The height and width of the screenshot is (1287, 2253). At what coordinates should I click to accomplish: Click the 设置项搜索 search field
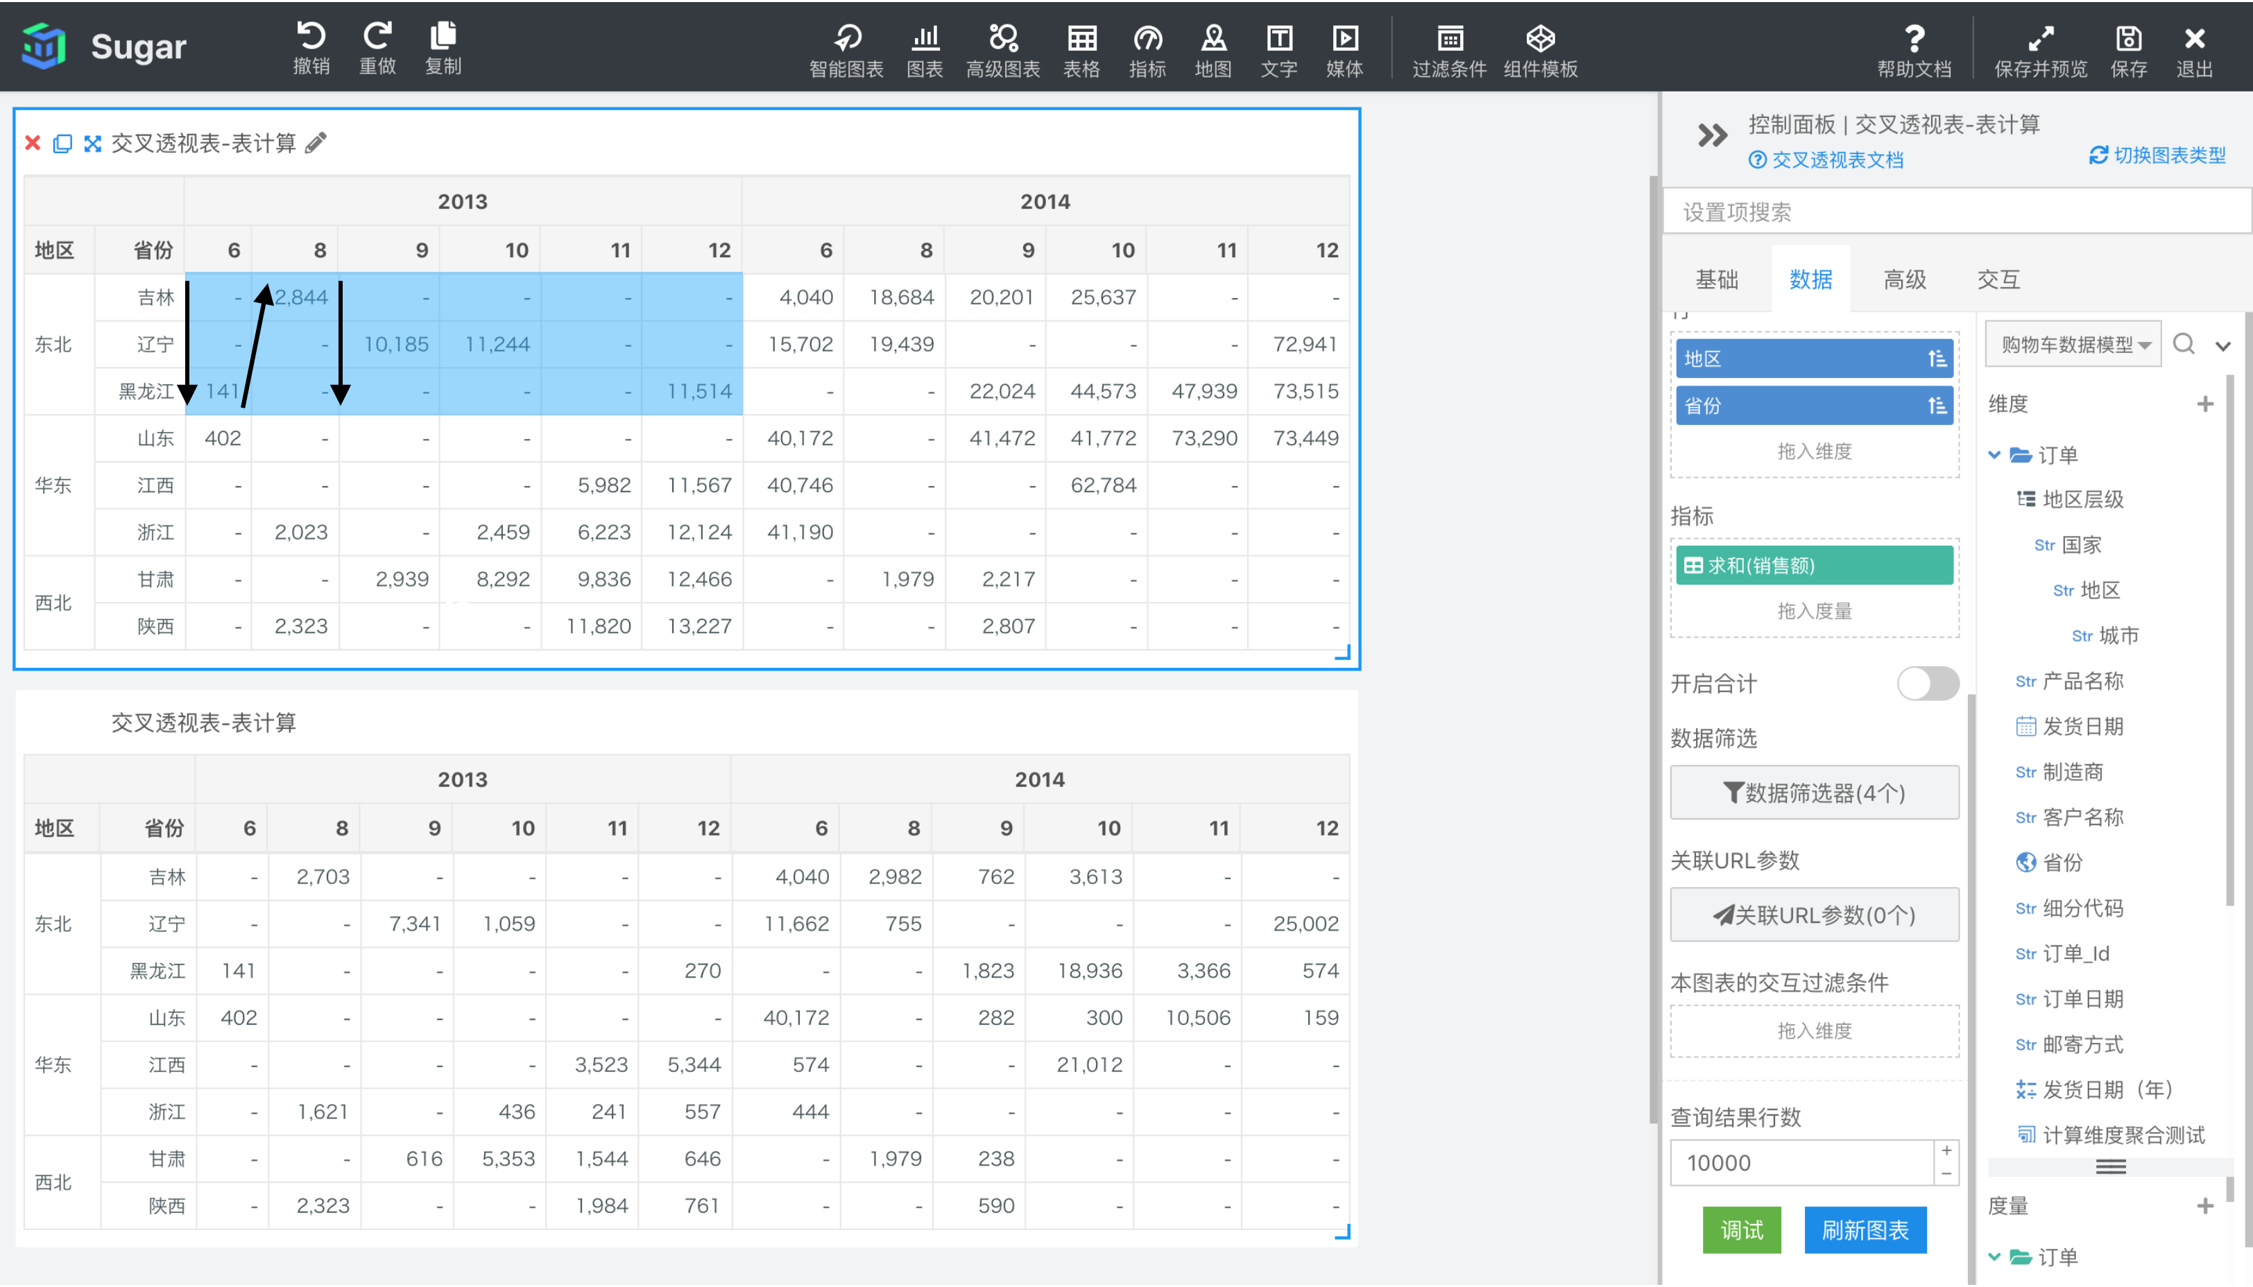coord(1956,212)
